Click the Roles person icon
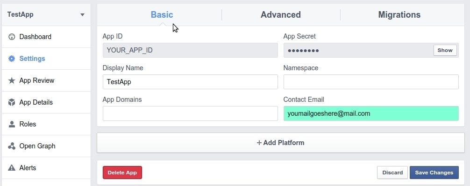This screenshot has height=186, width=470. pyautogui.click(x=12, y=124)
